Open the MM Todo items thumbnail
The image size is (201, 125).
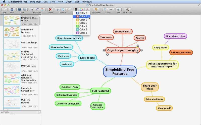pos(12,67)
